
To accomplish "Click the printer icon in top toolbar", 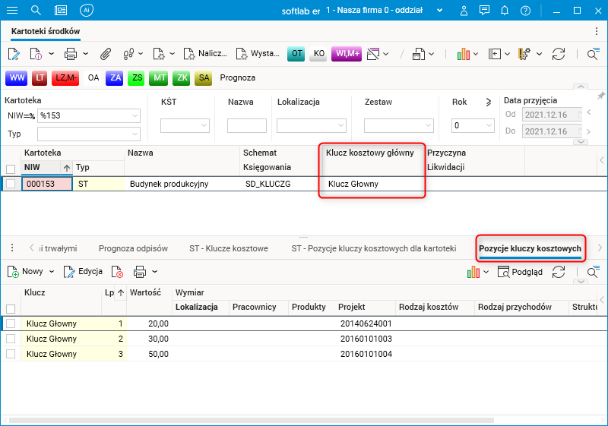I will click(x=71, y=54).
